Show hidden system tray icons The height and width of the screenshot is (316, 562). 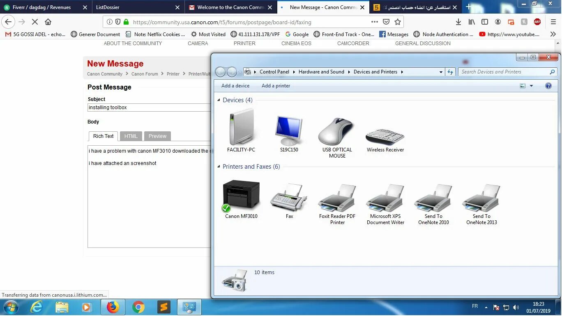click(486, 307)
